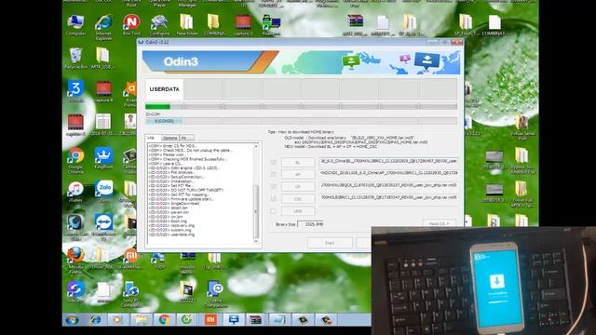Image resolution: width=596 pixels, height=335 pixels.
Task: Select the Firmware update start log line
Action: 181,198
